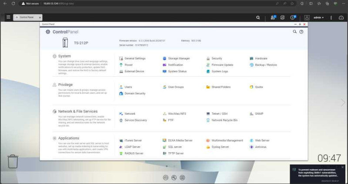Dismiss the SMBv1 notification popup
348x184 pixels.
pyautogui.click(x=343, y=167)
